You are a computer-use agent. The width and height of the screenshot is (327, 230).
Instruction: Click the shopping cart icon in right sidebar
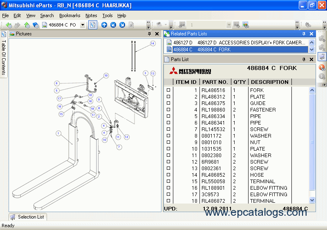click(322, 57)
